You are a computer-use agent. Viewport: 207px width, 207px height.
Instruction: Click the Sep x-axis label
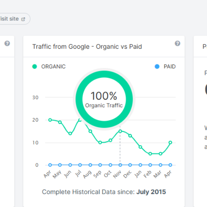[x=97, y=174]
